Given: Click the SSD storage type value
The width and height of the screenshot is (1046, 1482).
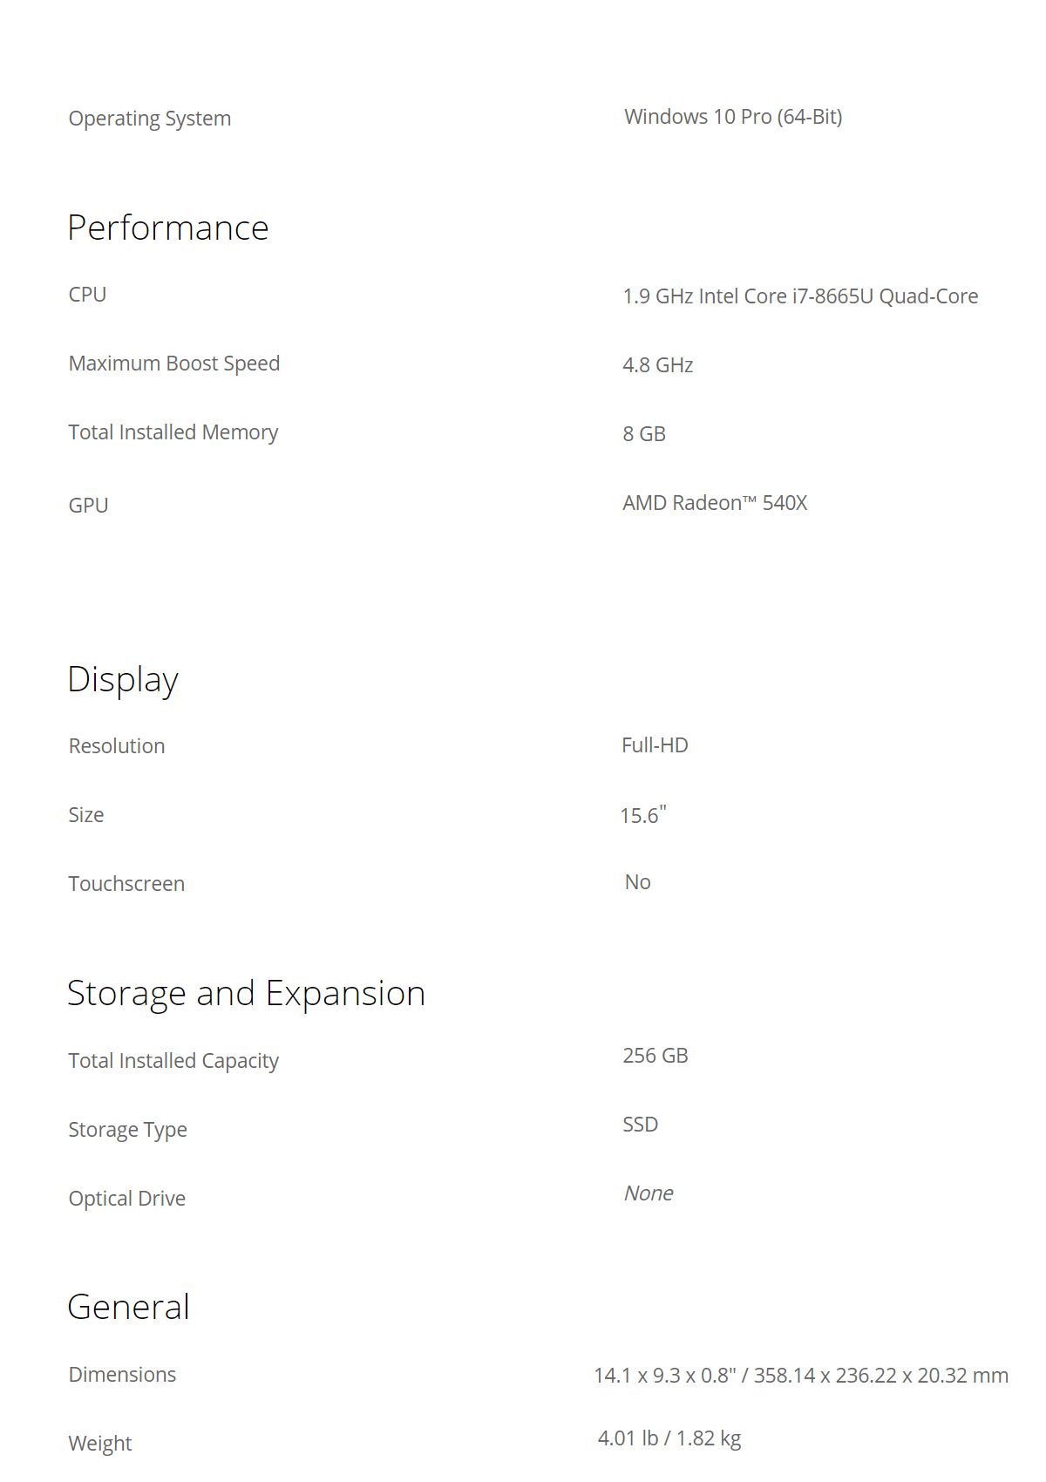Looking at the screenshot, I should click(x=641, y=1125).
